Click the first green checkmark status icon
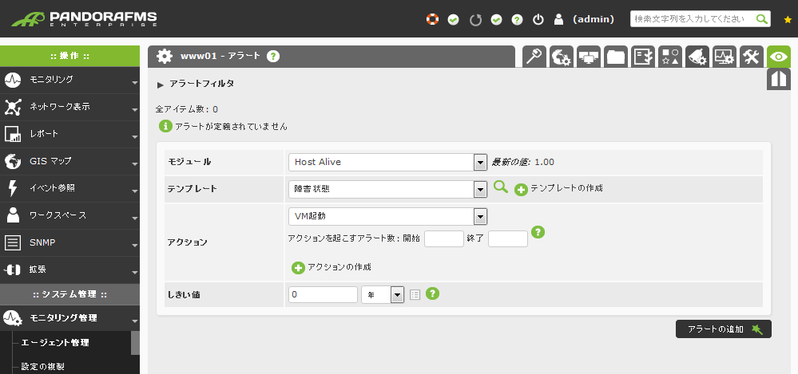Screen dimensions: 798x374 [453, 20]
